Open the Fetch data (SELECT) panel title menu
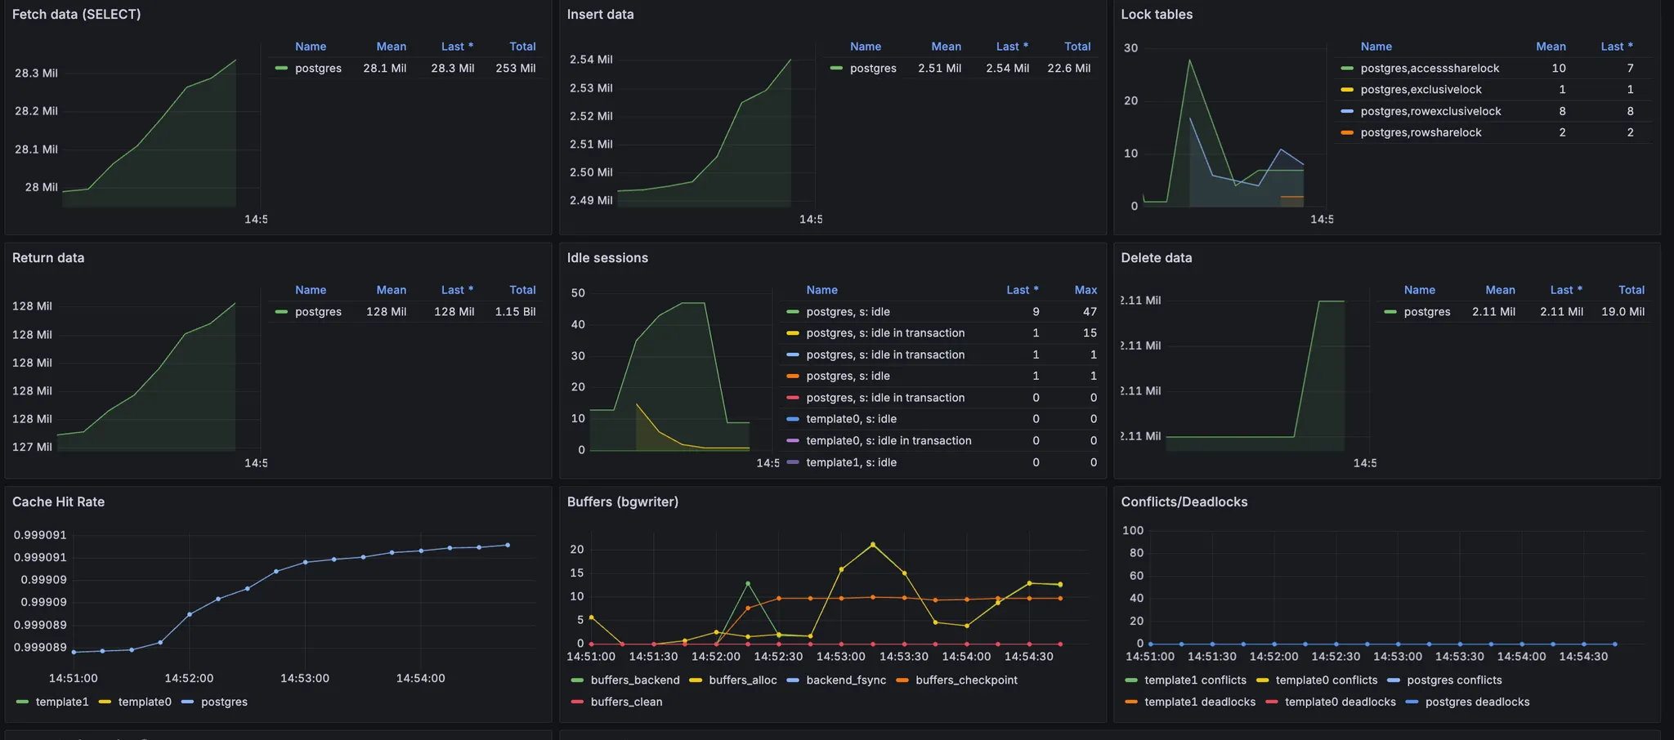Viewport: 1674px width, 740px height. coord(76,14)
